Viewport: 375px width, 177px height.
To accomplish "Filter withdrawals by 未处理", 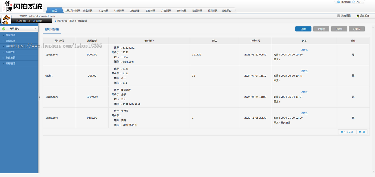I will (321, 29).
